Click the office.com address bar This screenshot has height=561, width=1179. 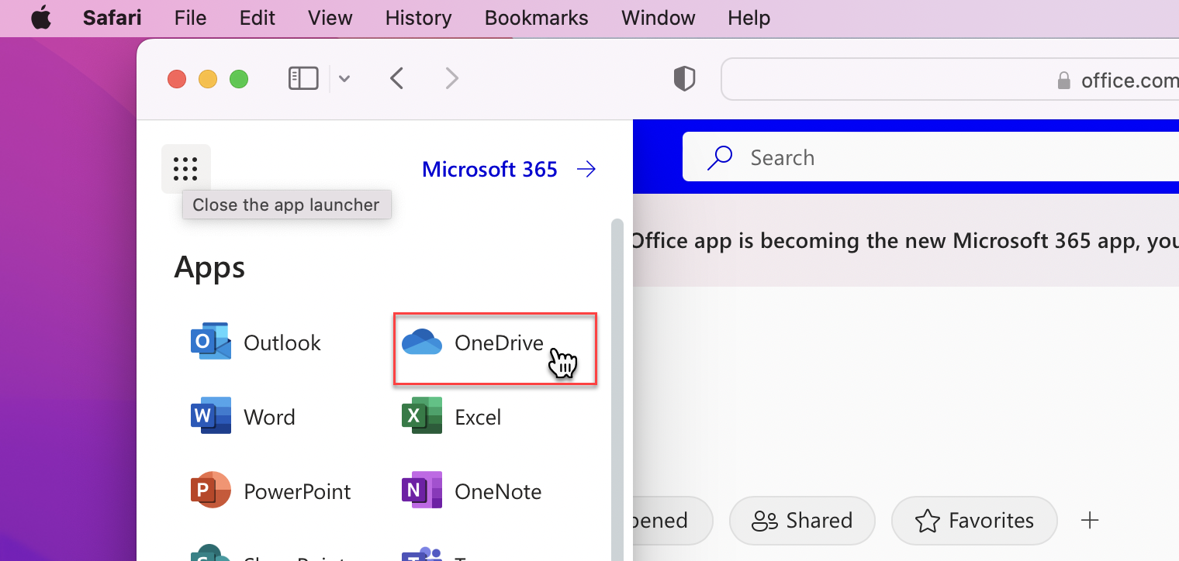(x=950, y=79)
